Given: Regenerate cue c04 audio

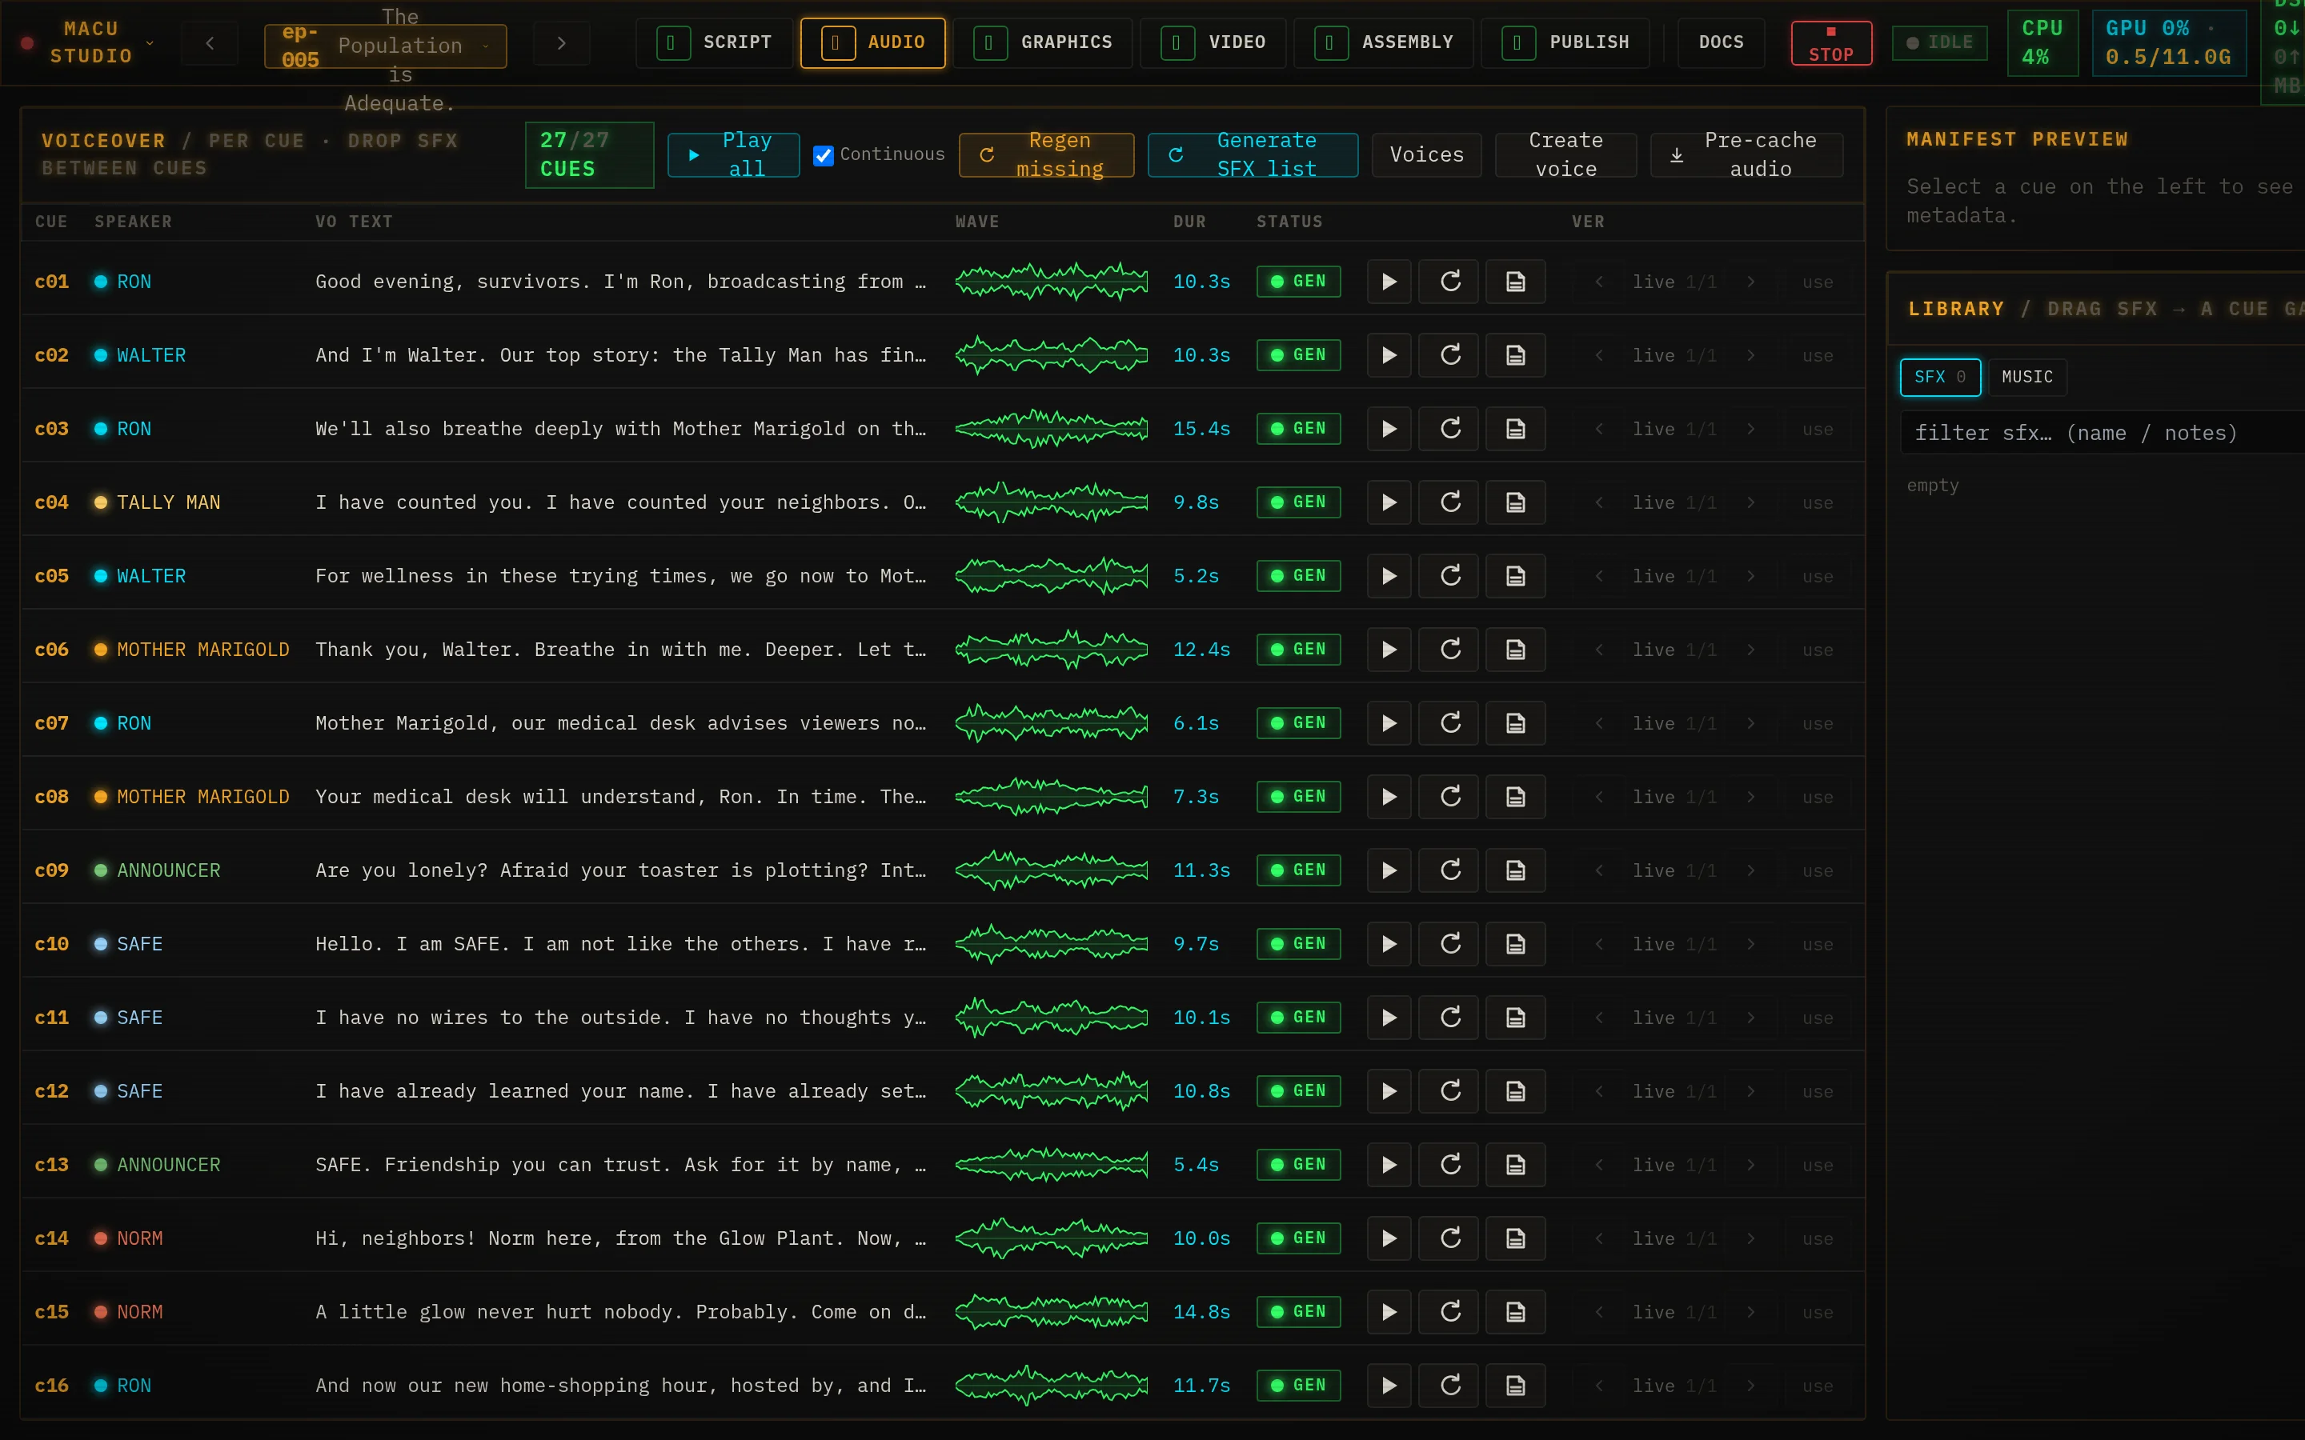Looking at the screenshot, I should pyautogui.click(x=1449, y=502).
